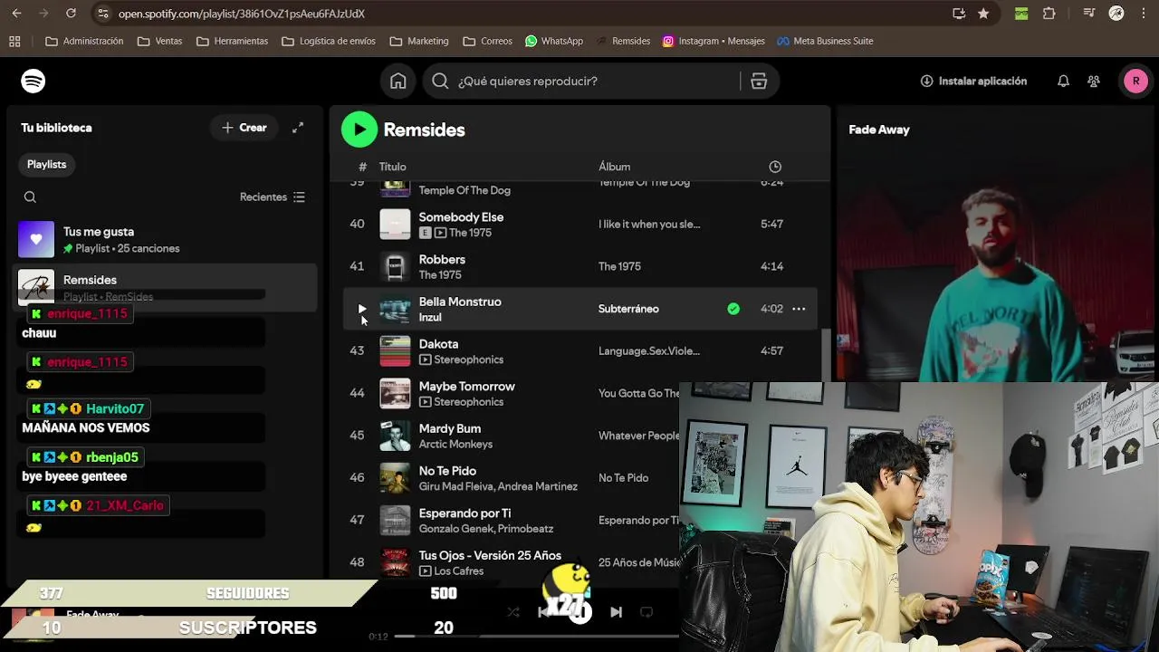Click the duration clock column header
1159x652 pixels.
pyautogui.click(x=775, y=167)
